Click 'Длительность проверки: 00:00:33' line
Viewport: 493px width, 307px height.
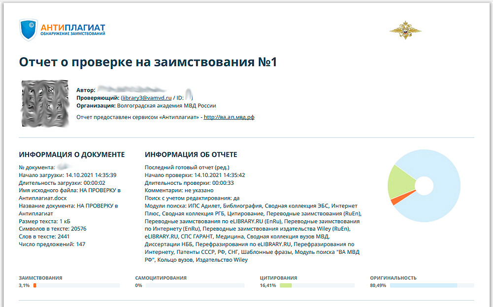tap(189, 183)
